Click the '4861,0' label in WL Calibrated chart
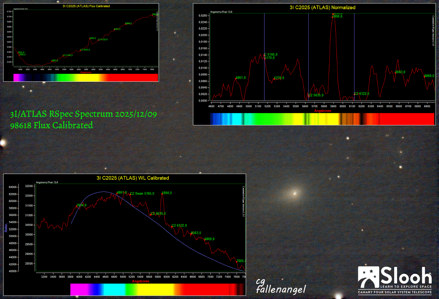The width and height of the screenshot is (439, 299). point(122,193)
